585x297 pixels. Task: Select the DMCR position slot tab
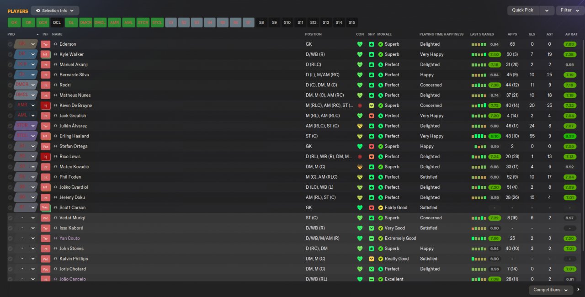(x=85, y=22)
